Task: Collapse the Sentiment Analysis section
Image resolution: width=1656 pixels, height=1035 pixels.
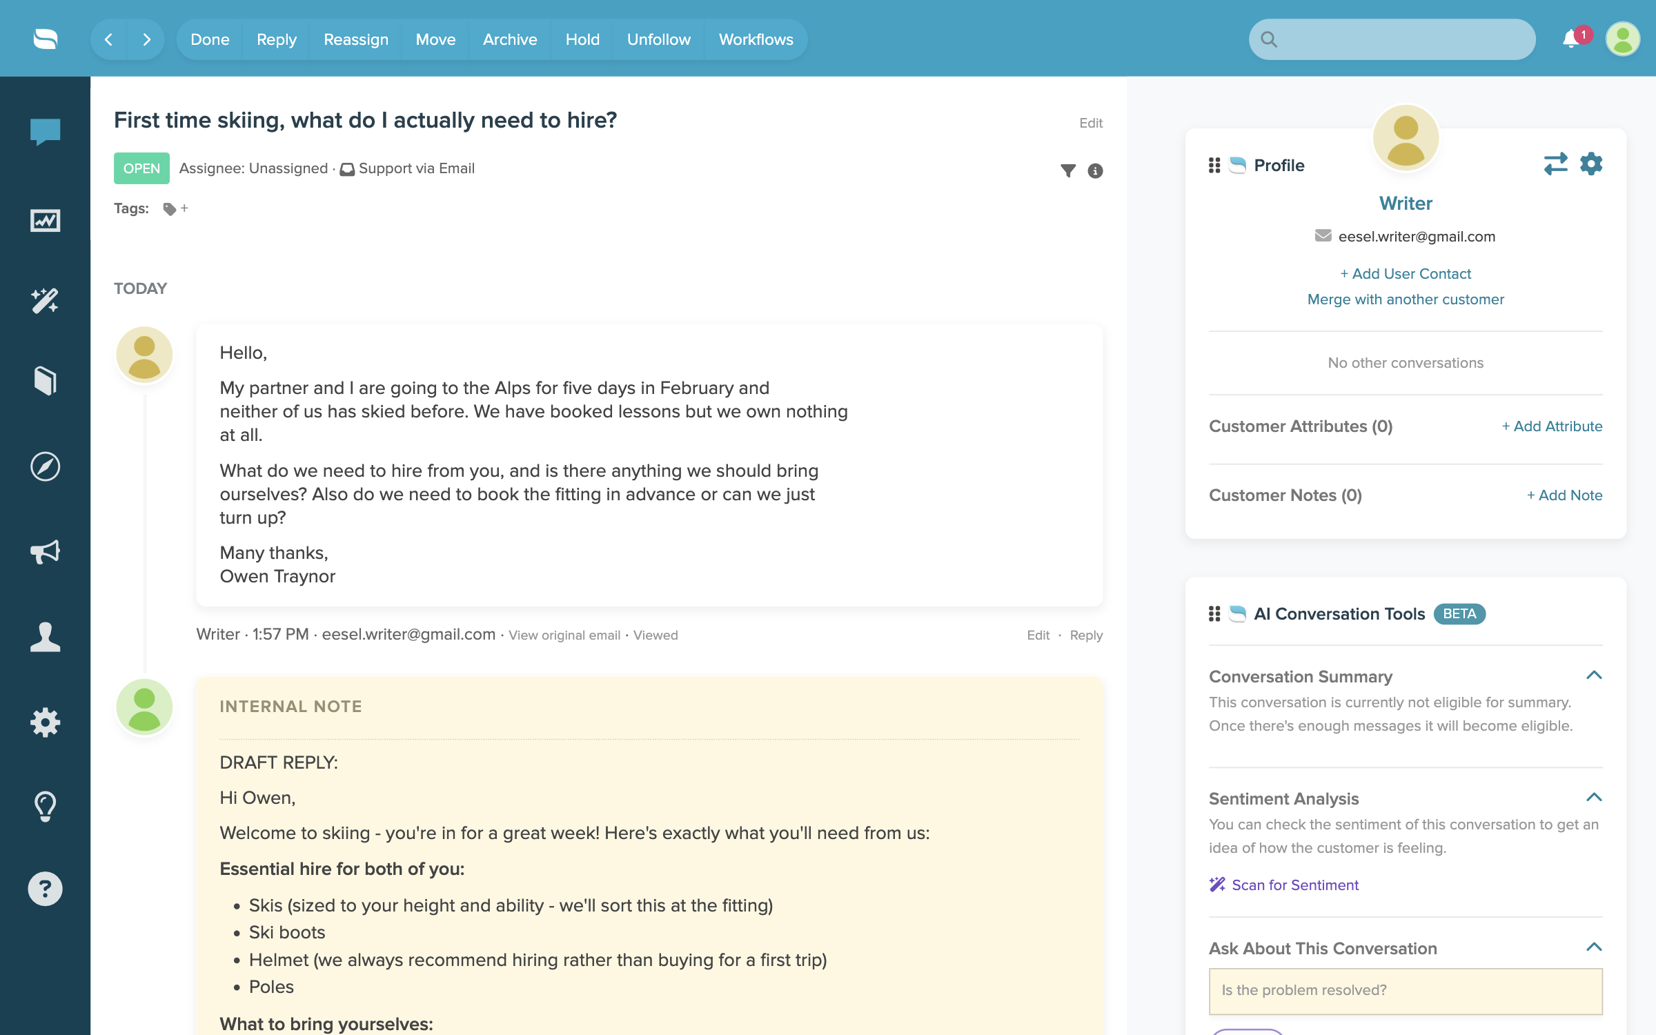Action: 1594,798
